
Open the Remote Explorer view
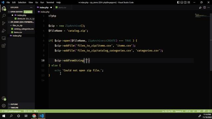pyautogui.click(x=4, y=38)
